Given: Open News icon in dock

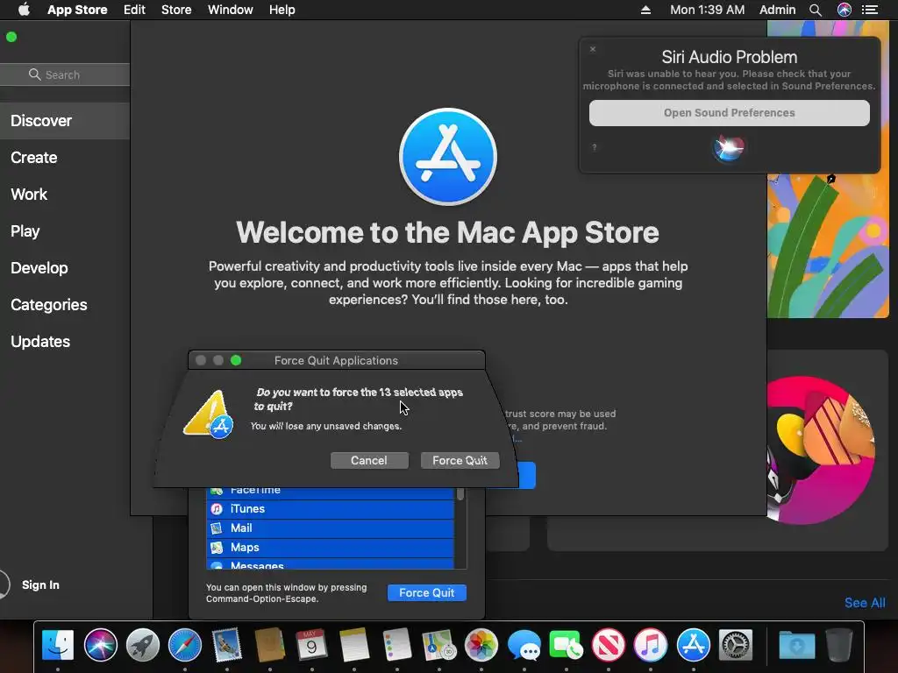Looking at the screenshot, I should [609, 645].
